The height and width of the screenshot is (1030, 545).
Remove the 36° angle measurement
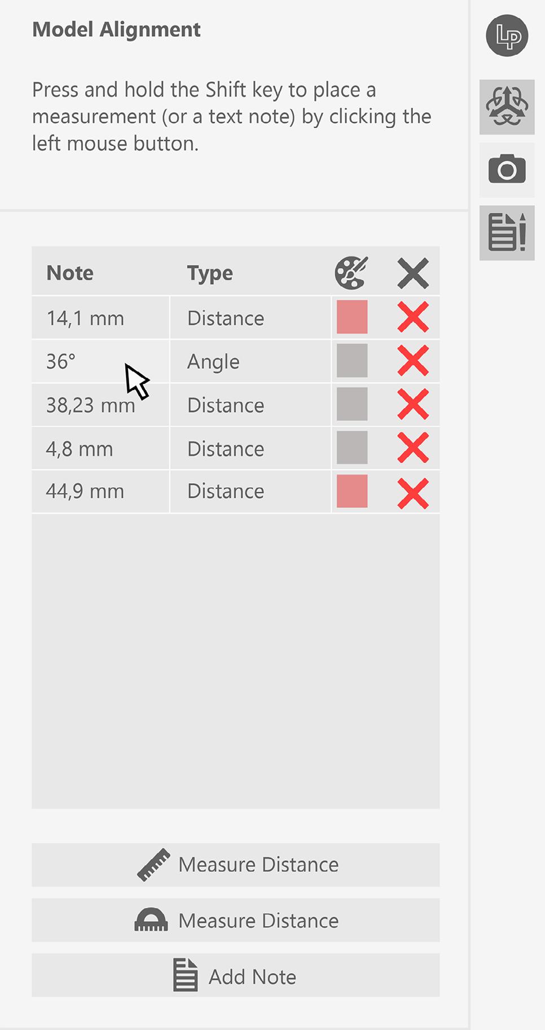pos(413,361)
